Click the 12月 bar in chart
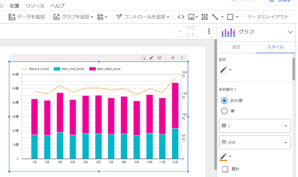 click(175, 121)
